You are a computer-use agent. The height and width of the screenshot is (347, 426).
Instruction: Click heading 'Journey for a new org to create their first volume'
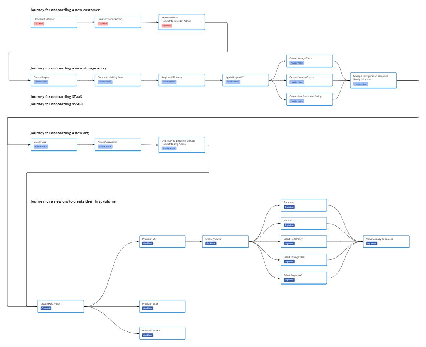73,201
